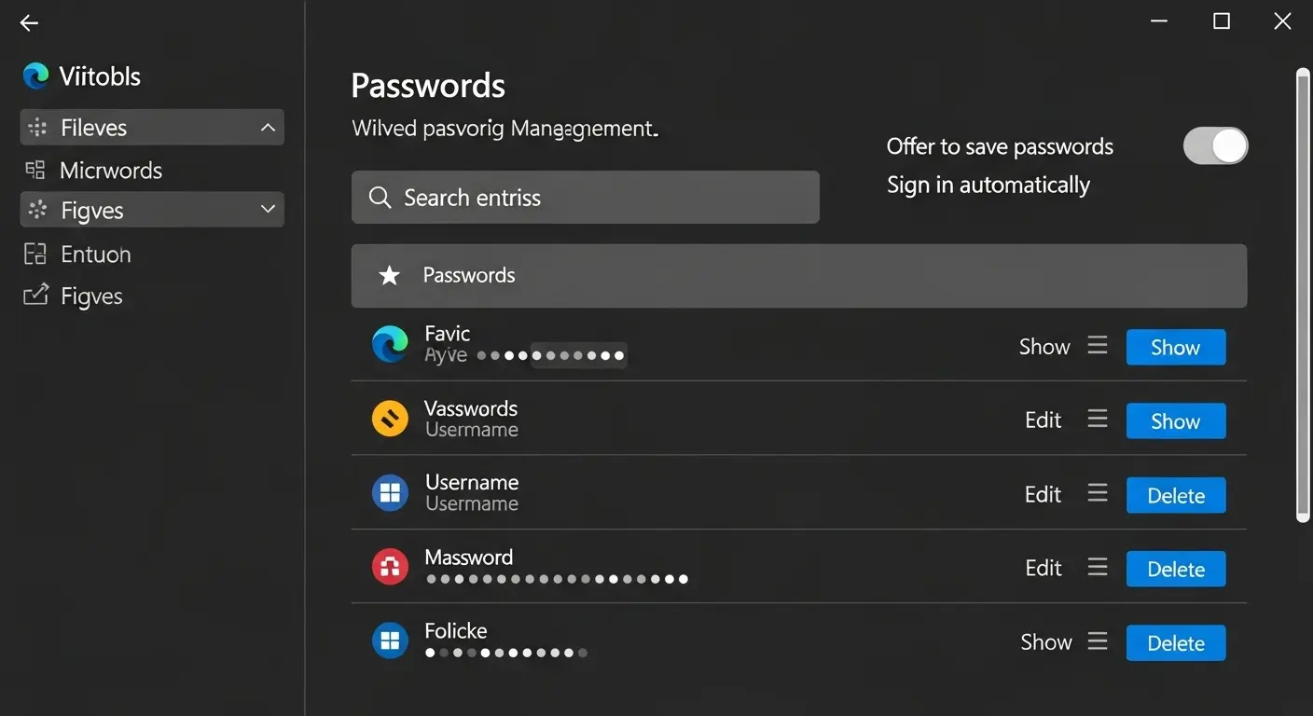1313x716 pixels.
Task: Minimize the window
Action: [1159, 21]
